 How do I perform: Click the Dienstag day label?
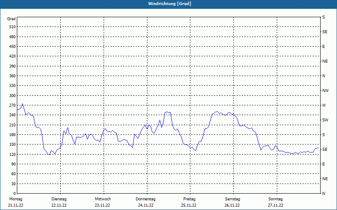59,199
